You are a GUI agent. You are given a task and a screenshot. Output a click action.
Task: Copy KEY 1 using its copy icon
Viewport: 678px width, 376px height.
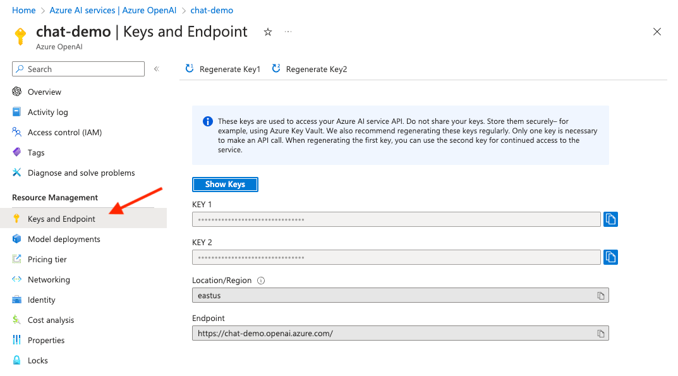610,219
